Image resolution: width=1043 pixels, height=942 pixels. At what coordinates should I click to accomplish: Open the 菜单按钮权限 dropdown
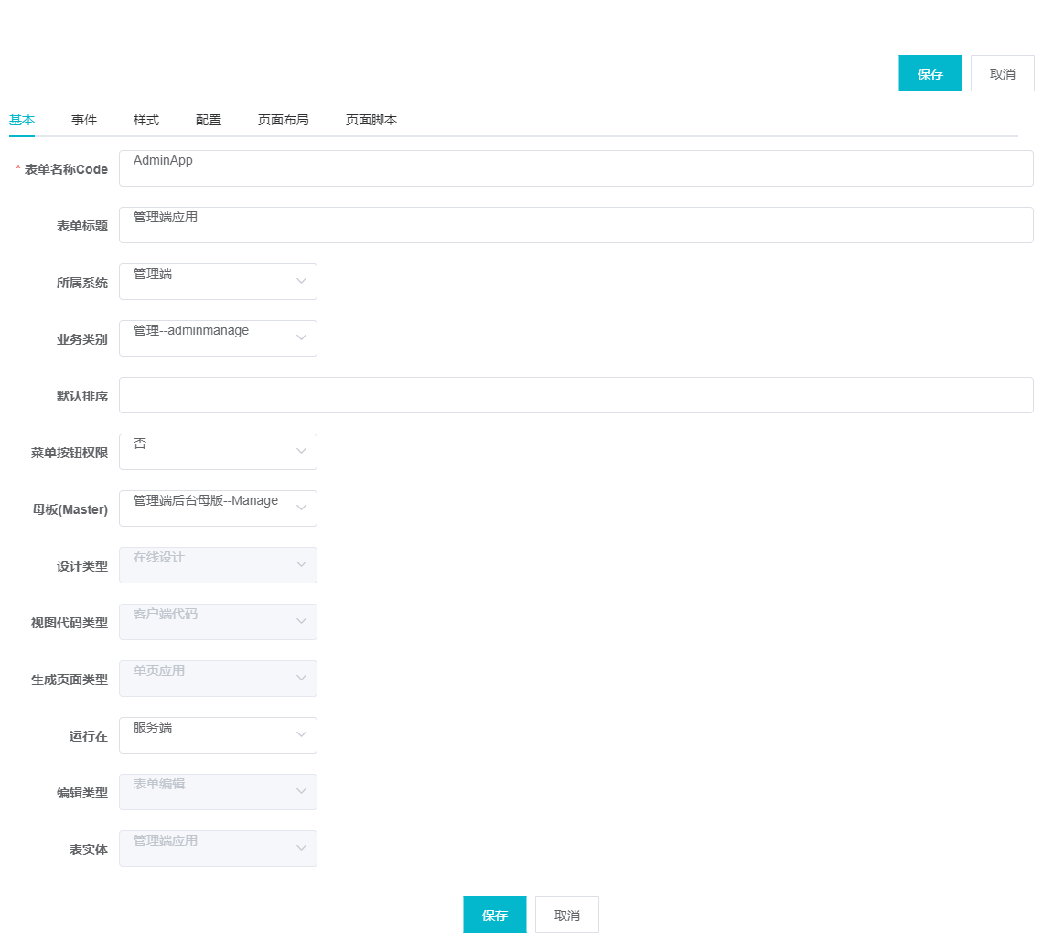[x=218, y=452]
